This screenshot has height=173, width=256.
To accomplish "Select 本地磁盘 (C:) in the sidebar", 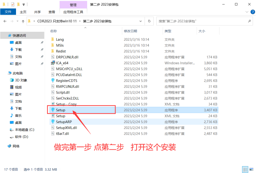I will [24, 130].
